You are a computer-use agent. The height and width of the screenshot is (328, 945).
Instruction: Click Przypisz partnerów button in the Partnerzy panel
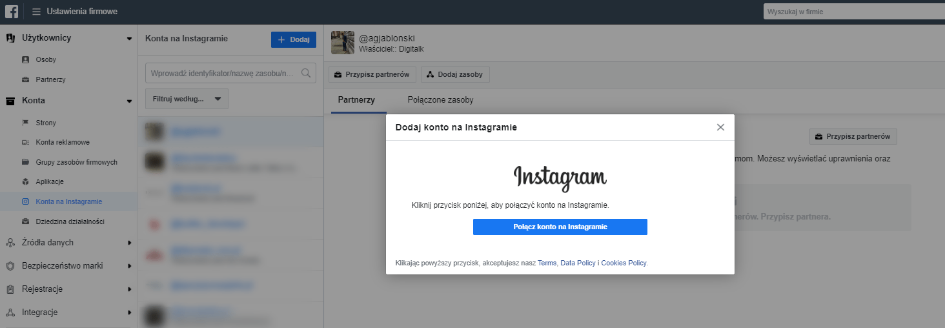pyautogui.click(x=853, y=136)
